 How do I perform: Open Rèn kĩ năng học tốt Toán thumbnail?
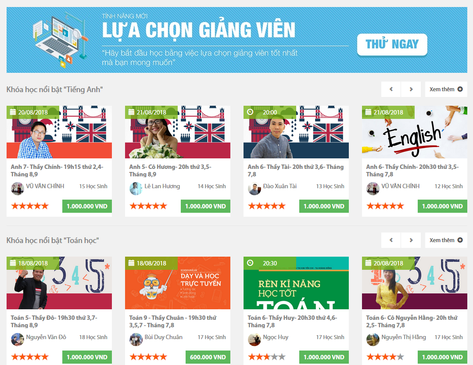(x=296, y=283)
